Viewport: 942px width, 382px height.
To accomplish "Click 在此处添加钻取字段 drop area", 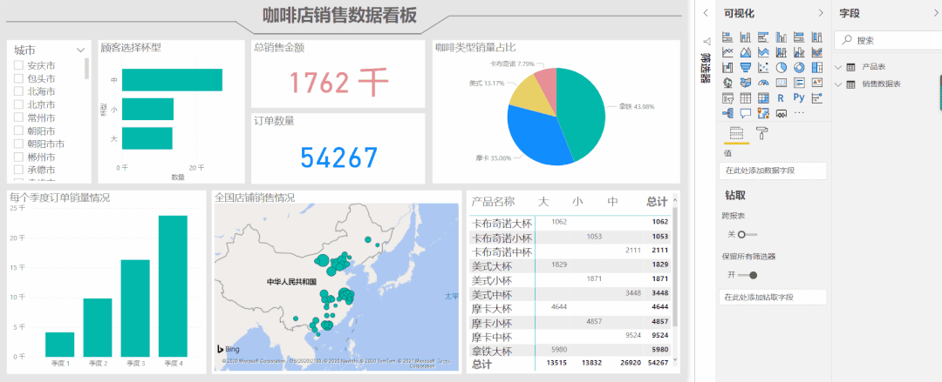I will (773, 297).
